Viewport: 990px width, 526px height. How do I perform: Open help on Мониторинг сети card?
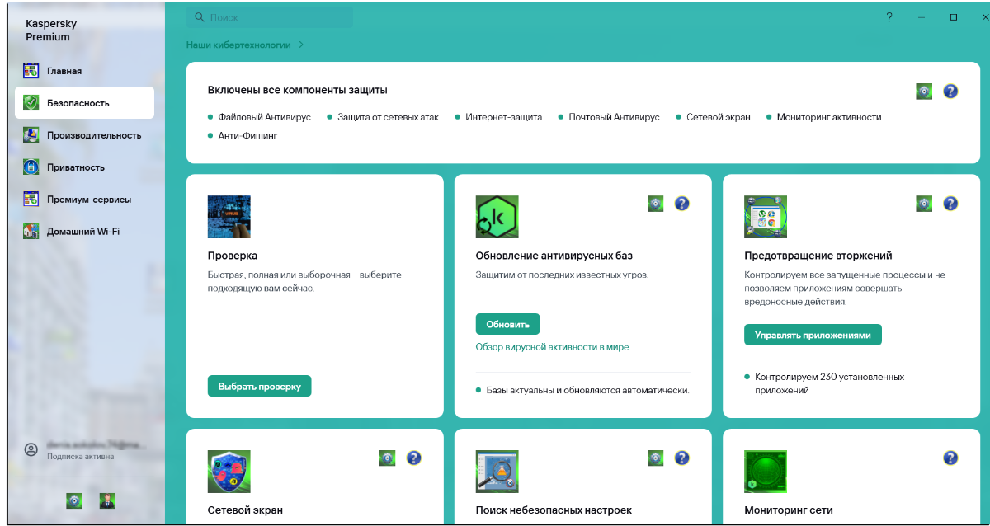[x=950, y=458]
